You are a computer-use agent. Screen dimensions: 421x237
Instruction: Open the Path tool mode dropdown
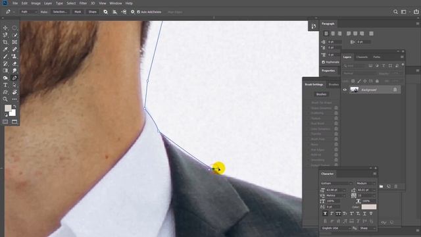point(29,12)
